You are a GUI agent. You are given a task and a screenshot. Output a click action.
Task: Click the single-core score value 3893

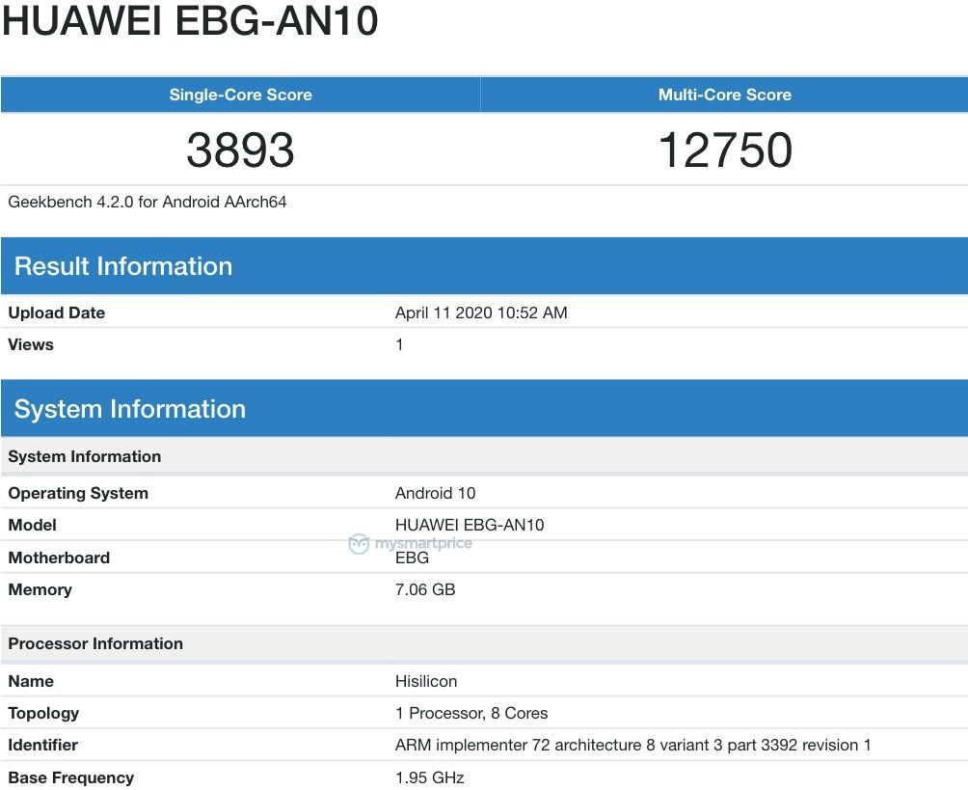click(x=241, y=150)
